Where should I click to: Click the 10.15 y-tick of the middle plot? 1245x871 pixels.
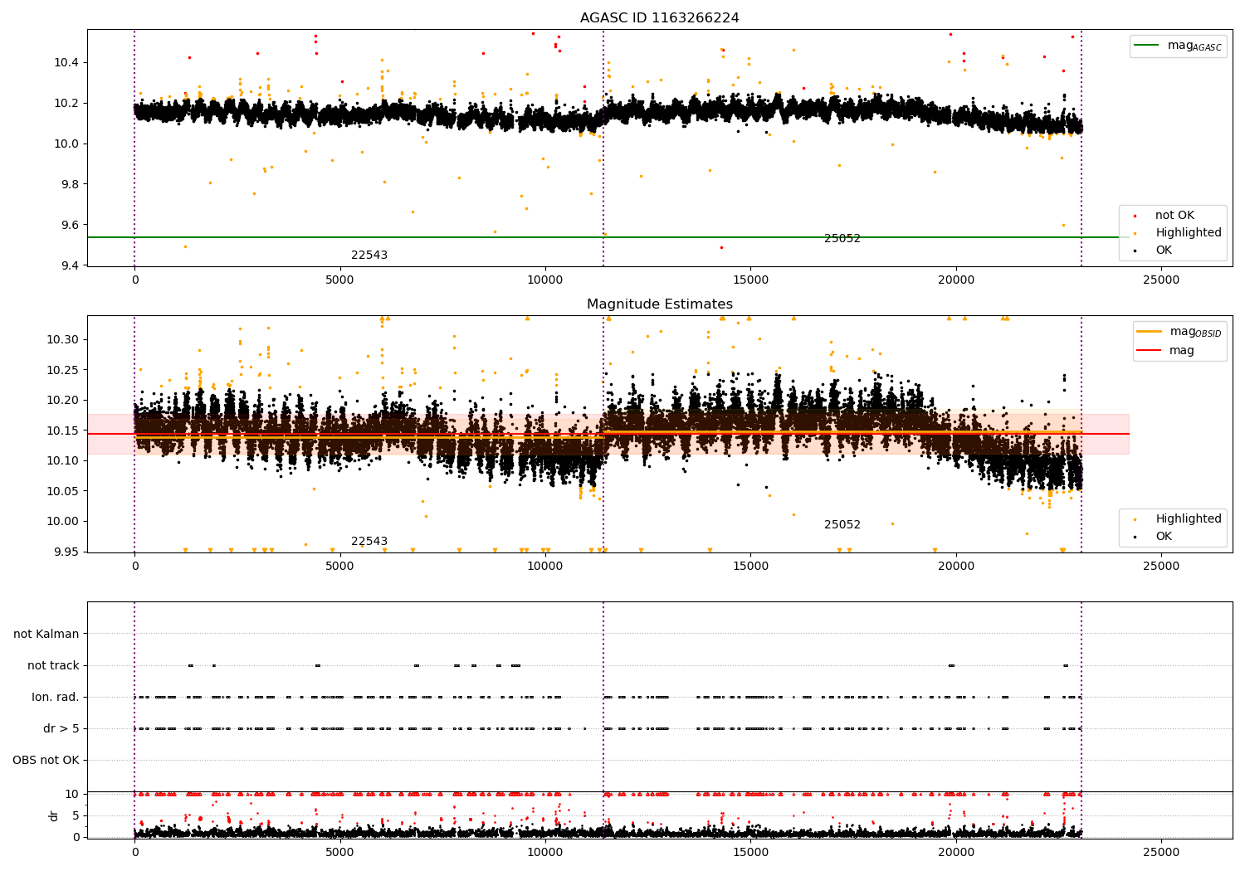(x=64, y=431)
